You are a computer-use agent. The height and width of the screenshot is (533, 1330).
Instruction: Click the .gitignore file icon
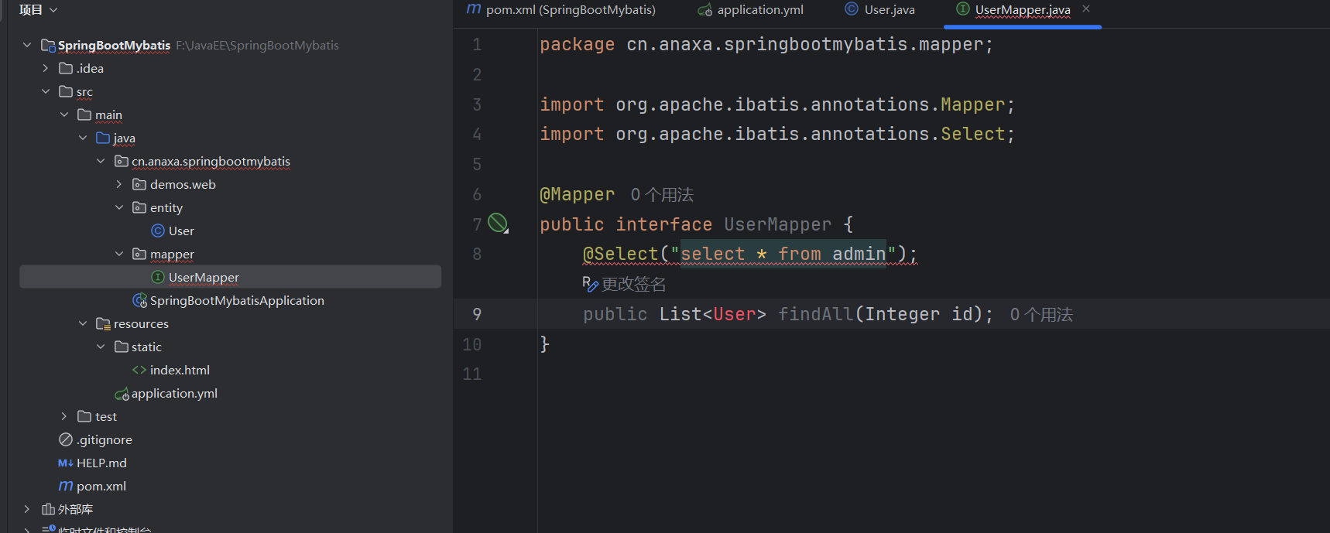[x=66, y=439]
